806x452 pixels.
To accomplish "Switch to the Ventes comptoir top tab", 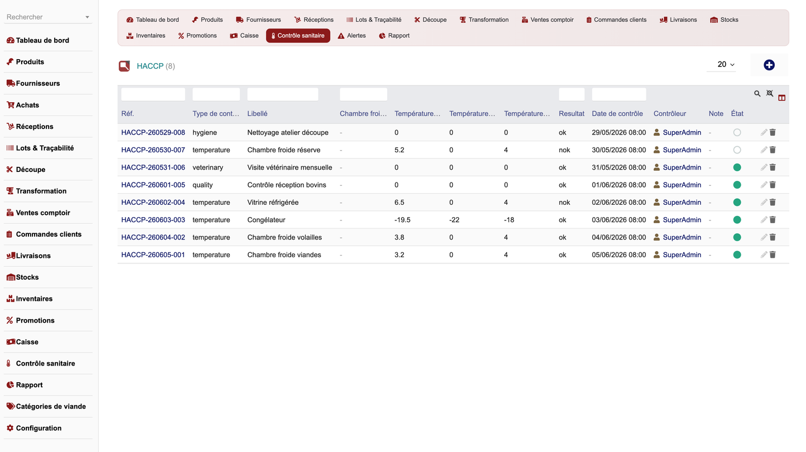I will pyautogui.click(x=547, y=20).
